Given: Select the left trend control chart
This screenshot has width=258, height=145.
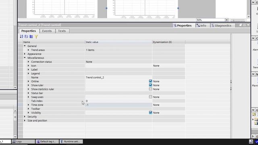Looking at the screenshot, I should (62, 8).
